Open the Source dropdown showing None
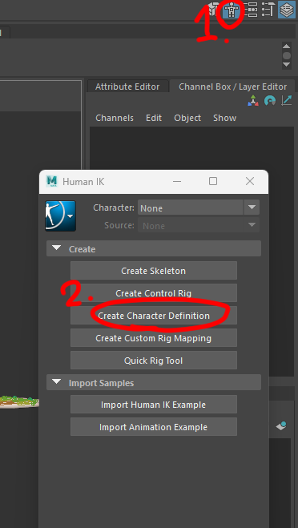The width and height of the screenshot is (298, 528). [199, 225]
